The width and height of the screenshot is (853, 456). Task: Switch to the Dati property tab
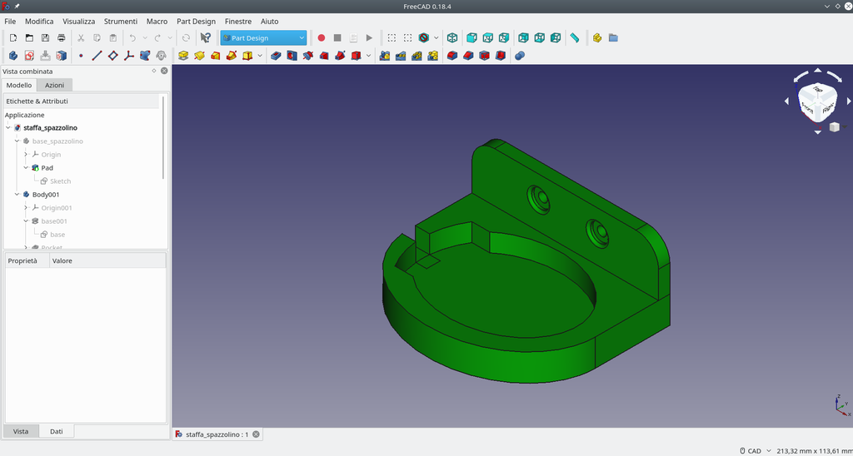coord(57,431)
